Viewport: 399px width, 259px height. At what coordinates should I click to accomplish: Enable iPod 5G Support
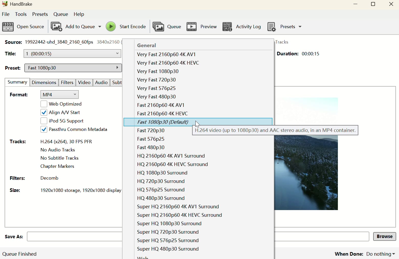44,121
